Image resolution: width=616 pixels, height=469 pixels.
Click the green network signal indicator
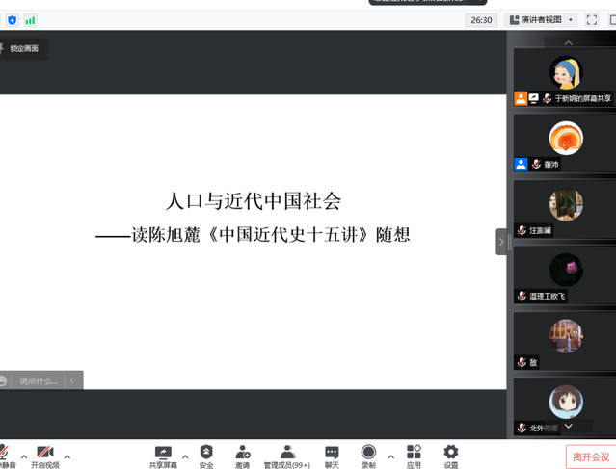coord(30,20)
